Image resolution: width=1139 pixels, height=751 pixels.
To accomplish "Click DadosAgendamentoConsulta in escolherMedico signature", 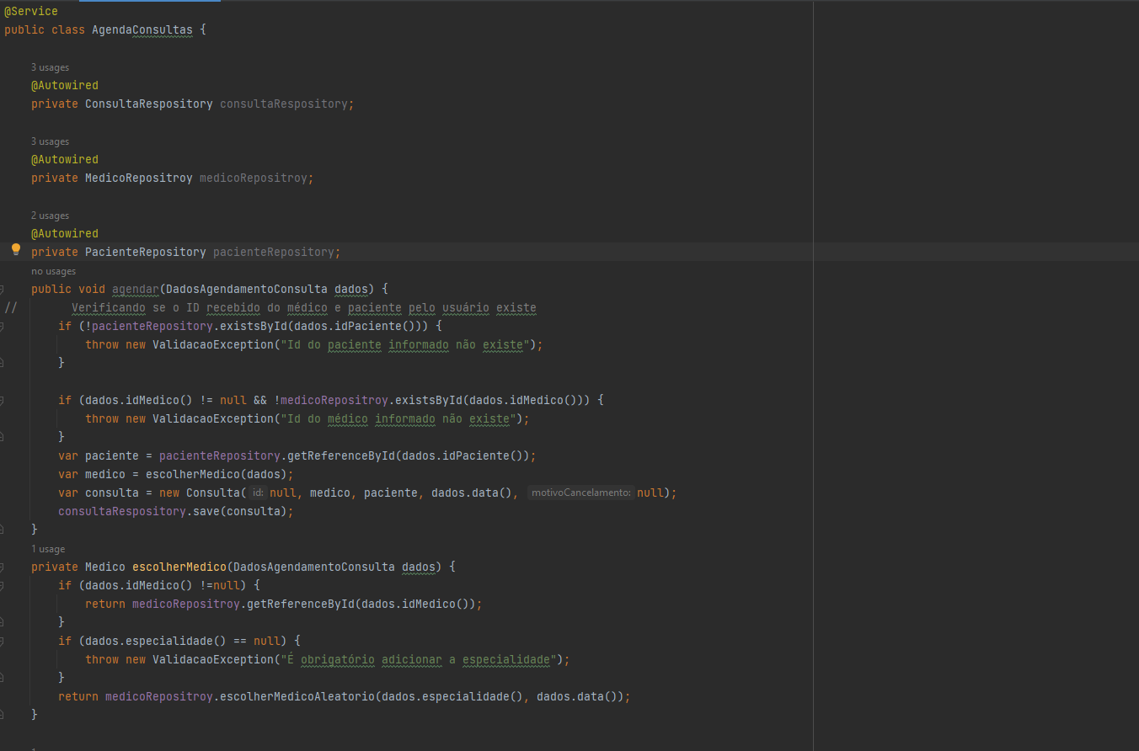I will pyautogui.click(x=314, y=567).
